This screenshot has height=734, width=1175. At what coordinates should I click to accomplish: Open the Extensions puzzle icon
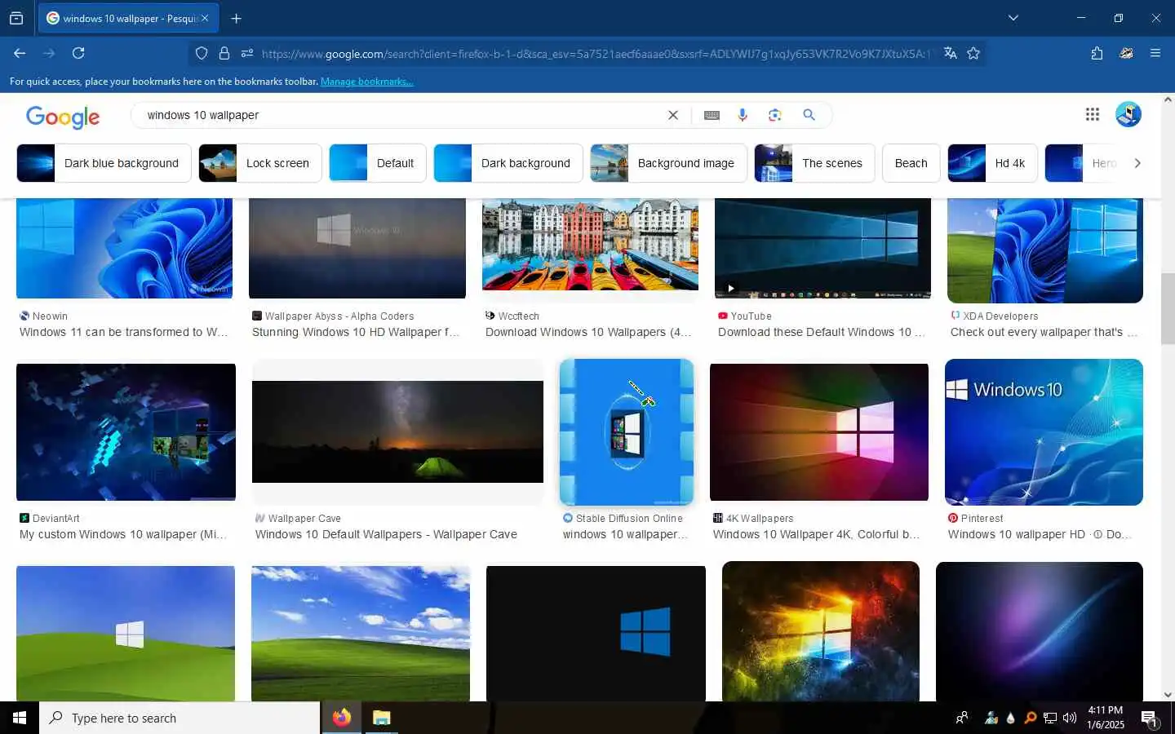pos(1097,53)
